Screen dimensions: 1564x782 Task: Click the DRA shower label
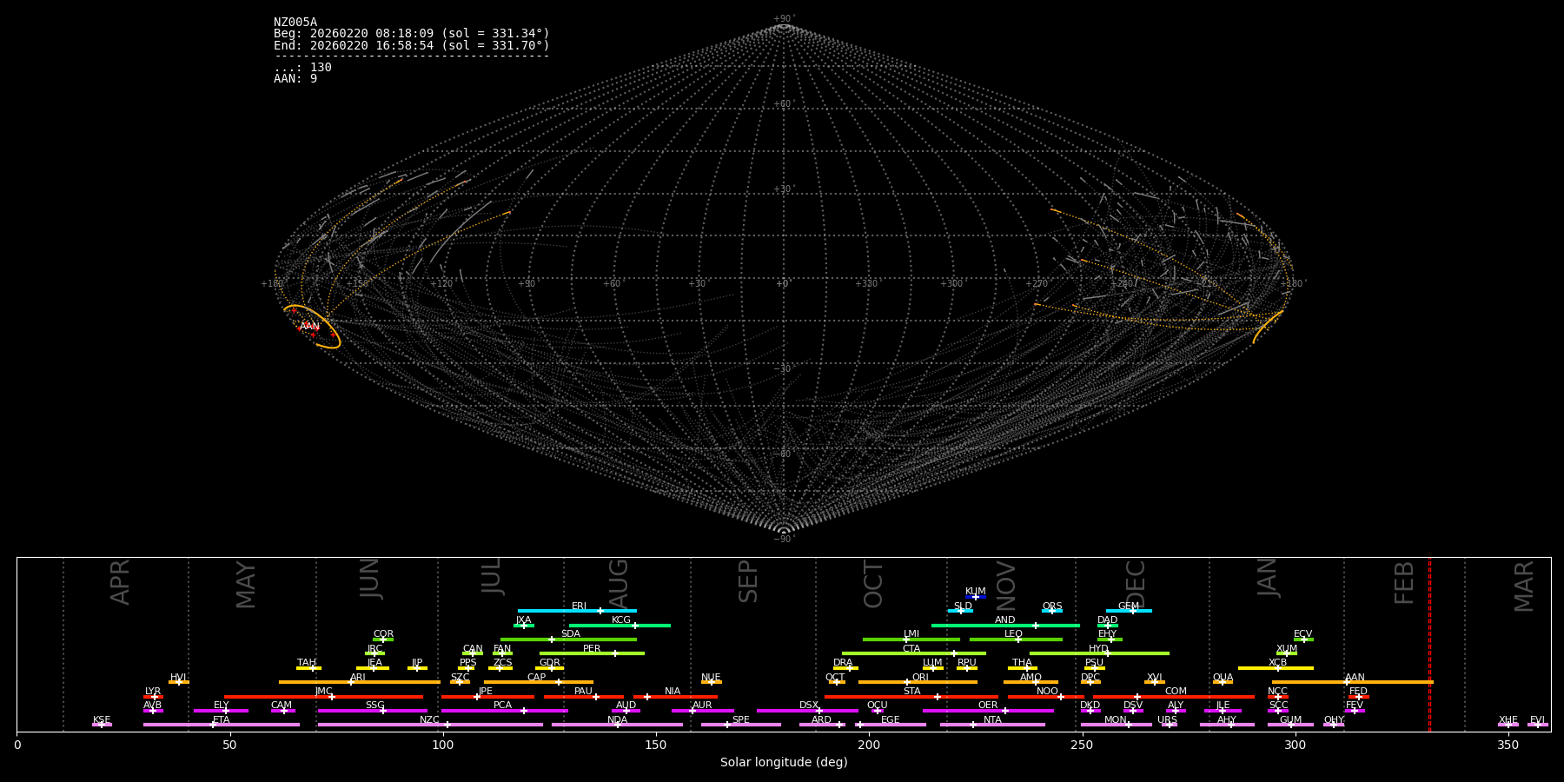tap(843, 663)
